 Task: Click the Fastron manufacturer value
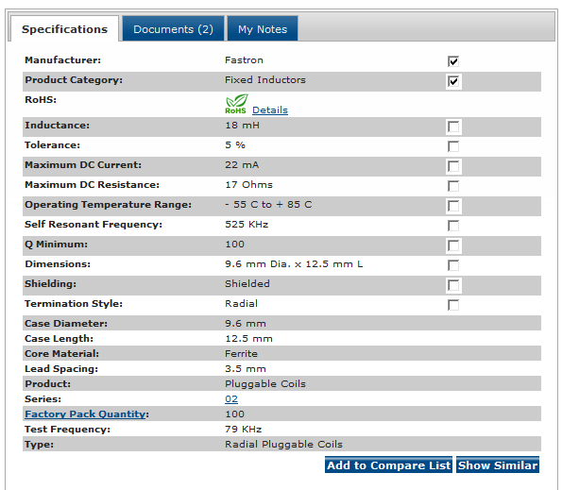click(244, 60)
